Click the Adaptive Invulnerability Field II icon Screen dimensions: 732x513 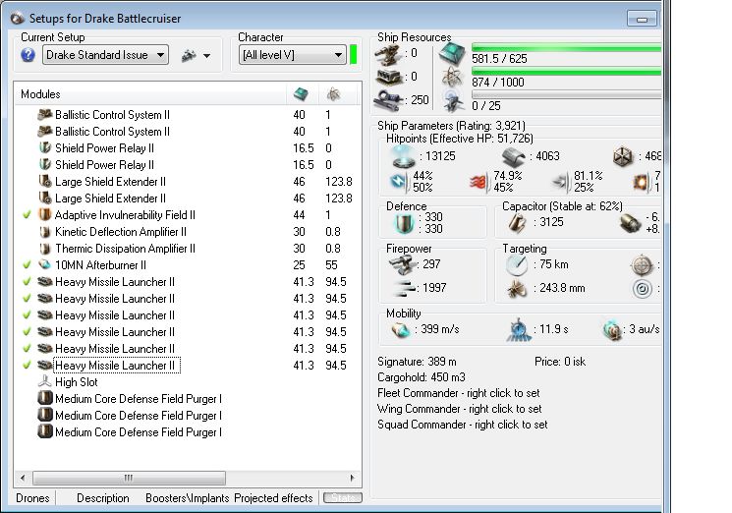45,214
